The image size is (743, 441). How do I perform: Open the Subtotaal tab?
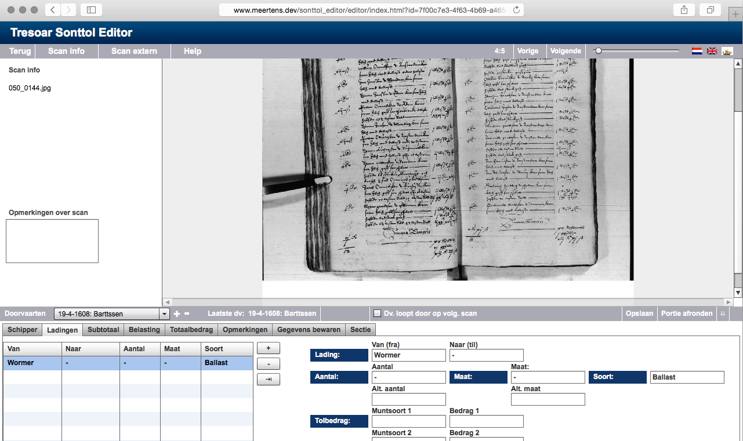103,330
